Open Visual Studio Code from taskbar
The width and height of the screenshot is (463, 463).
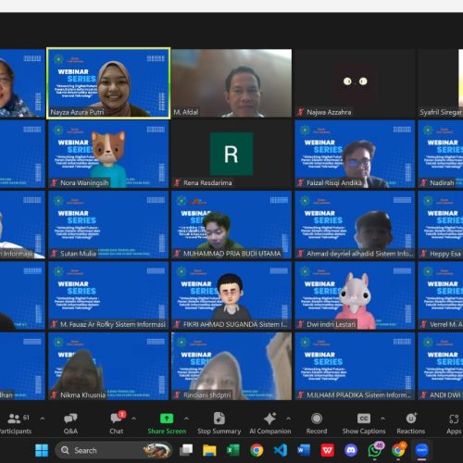[281, 450]
